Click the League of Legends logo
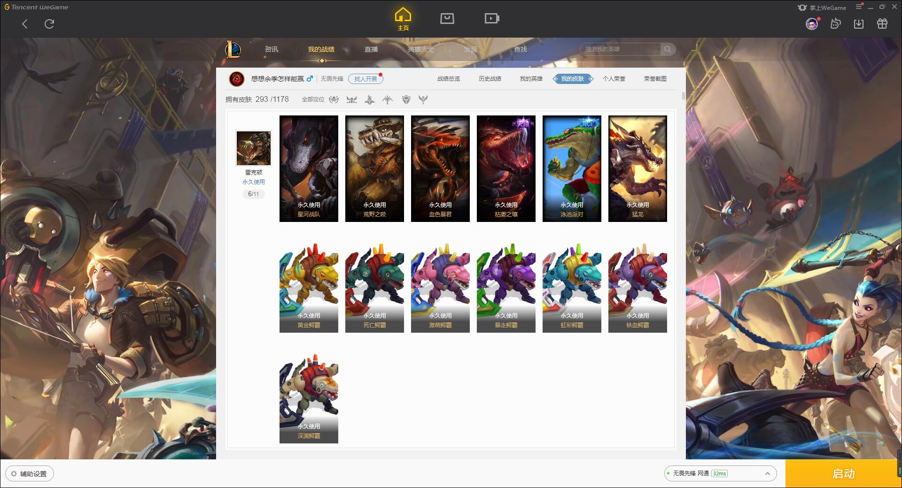902x488 pixels. 233,49
